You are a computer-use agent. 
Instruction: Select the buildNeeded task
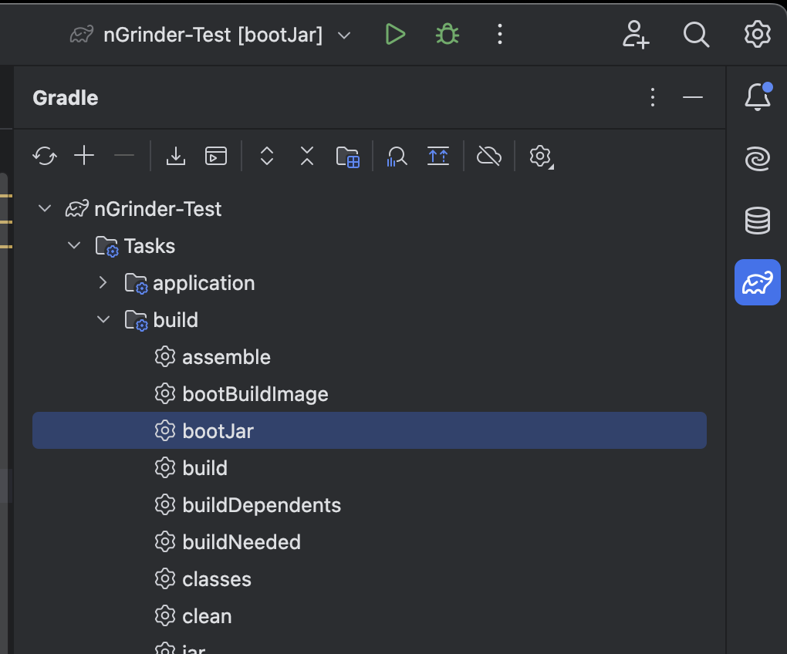point(242,542)
